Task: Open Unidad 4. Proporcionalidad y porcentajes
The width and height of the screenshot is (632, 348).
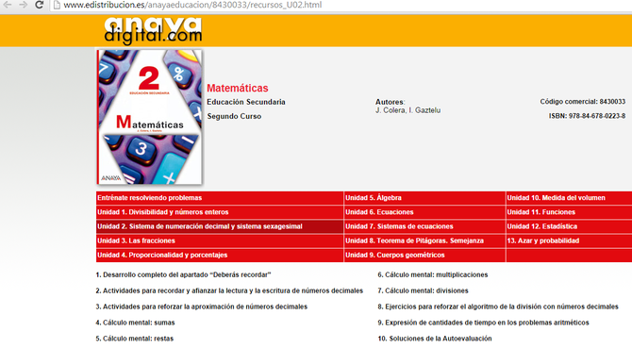Action: pos(220,255)
